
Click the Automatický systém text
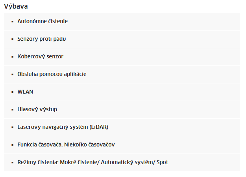tap(128, 163)
